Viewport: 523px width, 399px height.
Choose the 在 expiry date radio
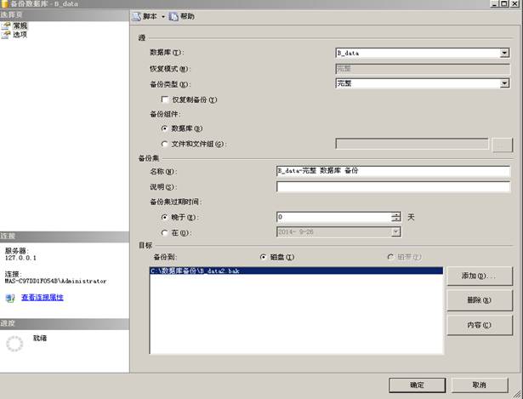tap(164, 232)
